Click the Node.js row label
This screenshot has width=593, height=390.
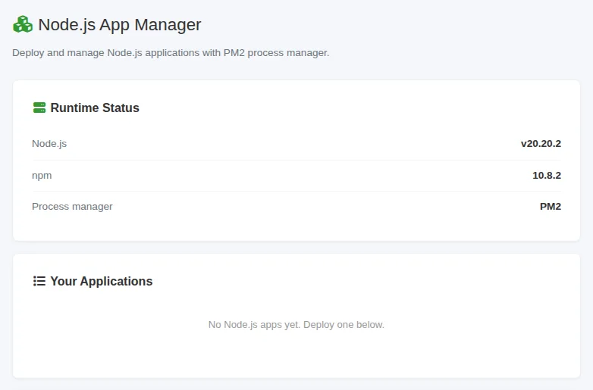[49, 143]
